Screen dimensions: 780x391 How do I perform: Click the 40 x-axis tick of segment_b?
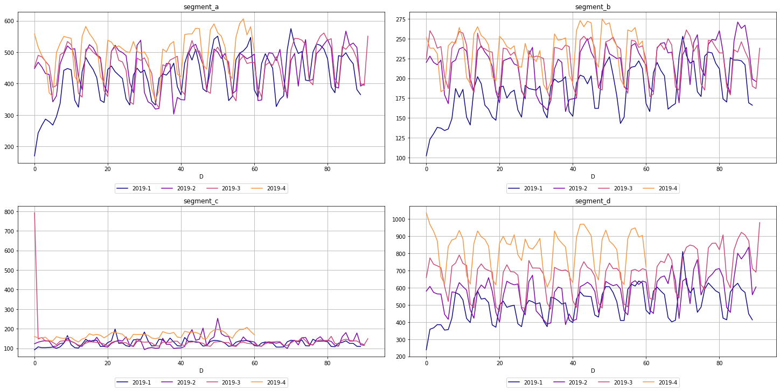[573, 168]
